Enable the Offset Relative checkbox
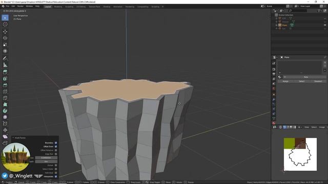The height and width of the screenshot is (184, 328). [56, 150]
